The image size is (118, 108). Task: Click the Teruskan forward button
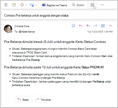pos(43,99)
